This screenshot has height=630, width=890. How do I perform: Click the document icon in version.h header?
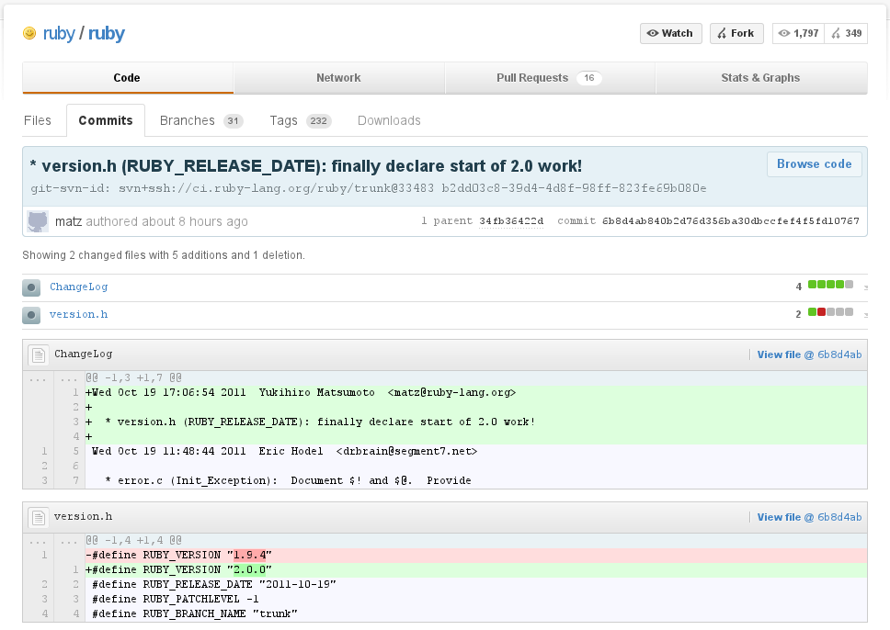point(39,518)
